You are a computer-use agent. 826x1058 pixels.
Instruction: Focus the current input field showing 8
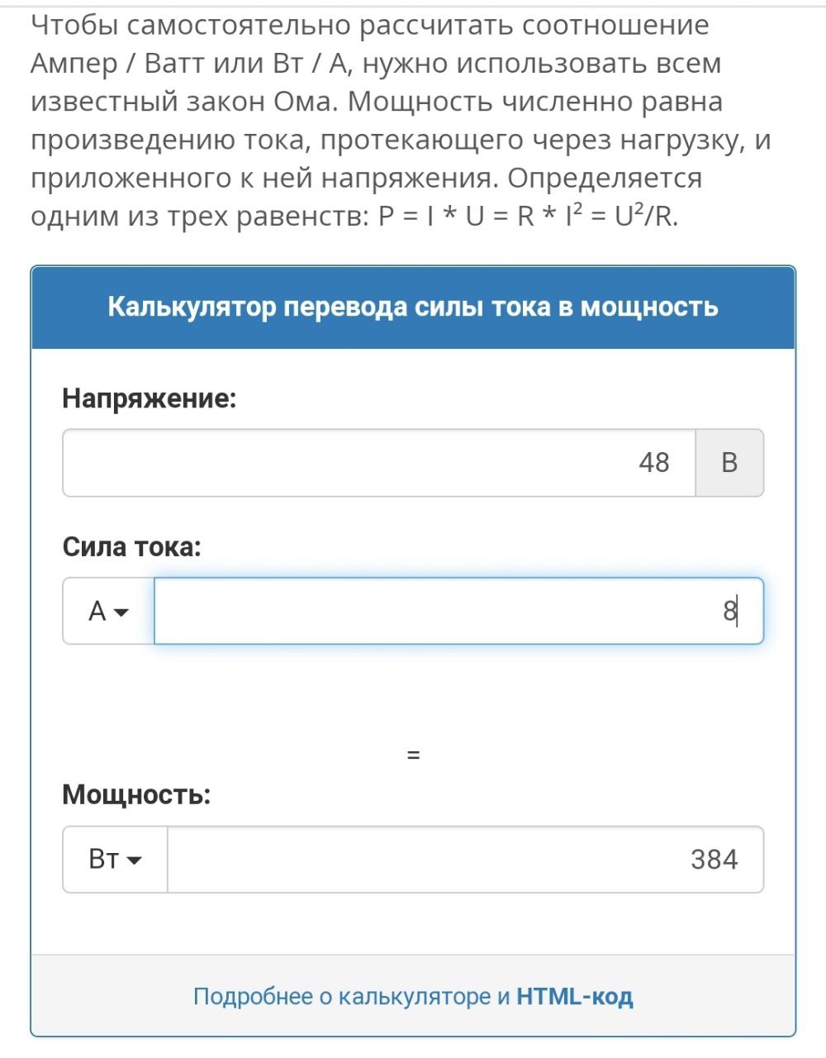click(458, 612)
